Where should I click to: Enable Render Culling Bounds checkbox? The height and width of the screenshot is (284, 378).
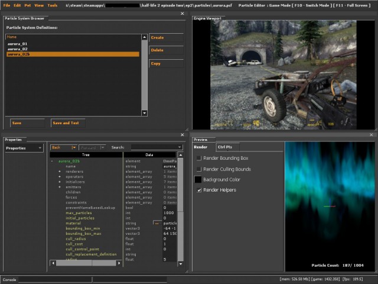pyautogui.click(x=199, y=169)
